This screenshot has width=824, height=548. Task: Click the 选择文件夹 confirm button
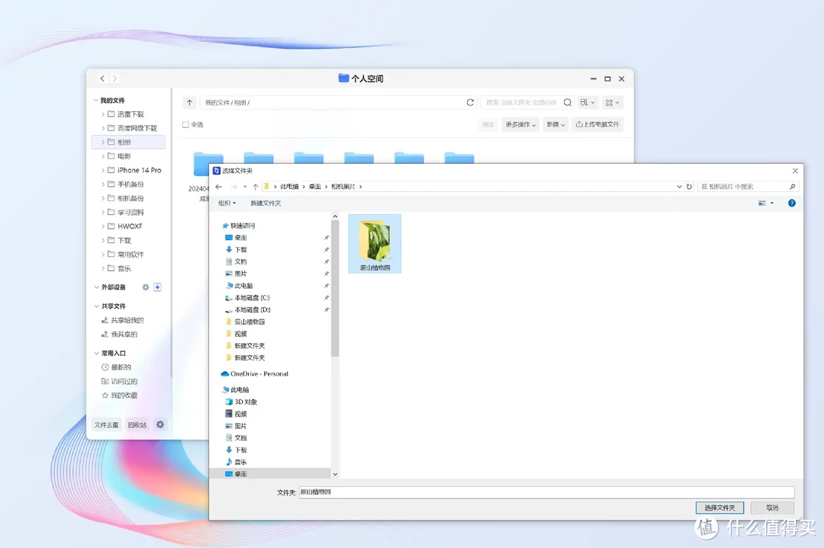tap(719, 508)
